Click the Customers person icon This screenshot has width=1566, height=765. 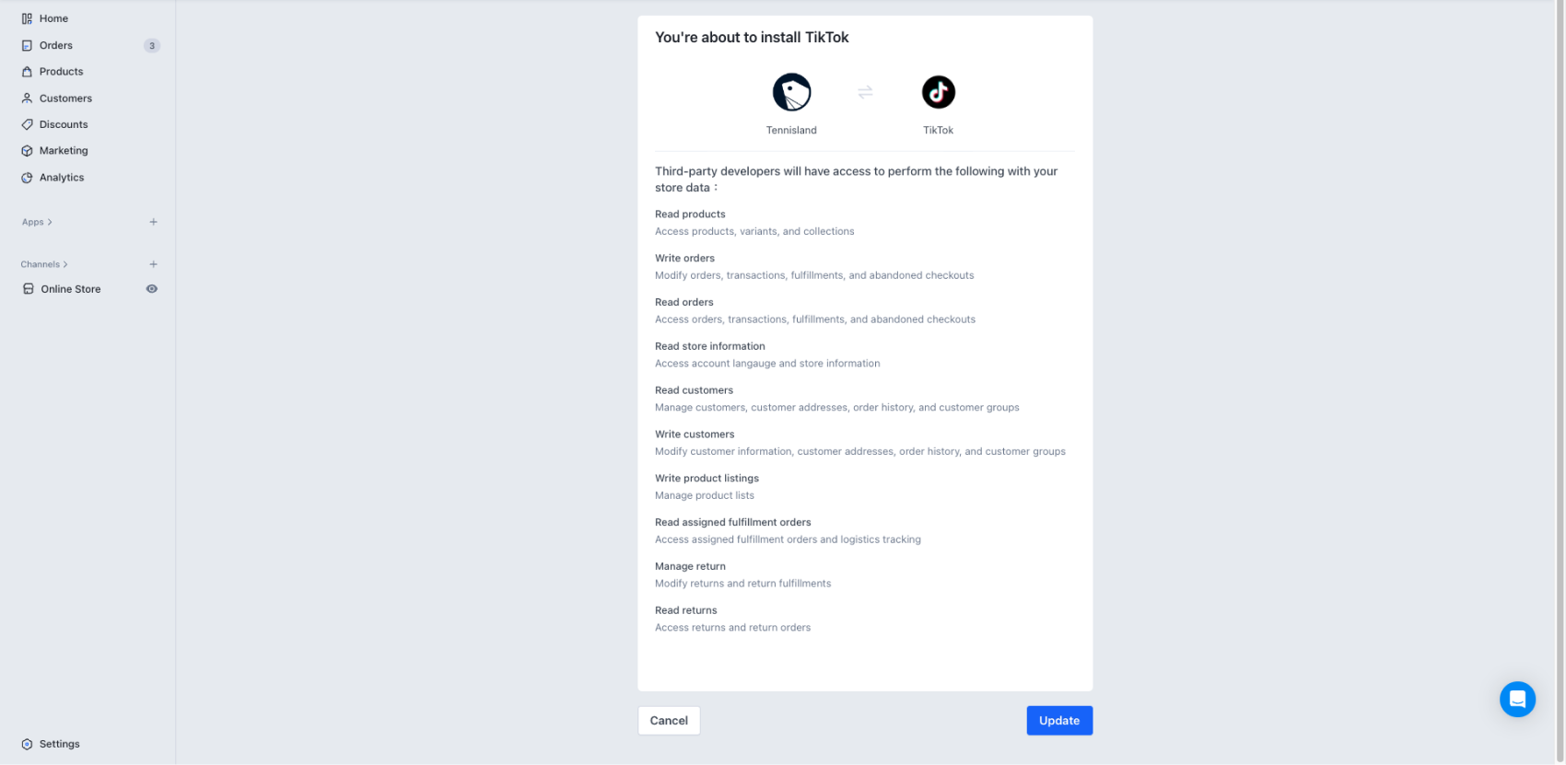27,99
